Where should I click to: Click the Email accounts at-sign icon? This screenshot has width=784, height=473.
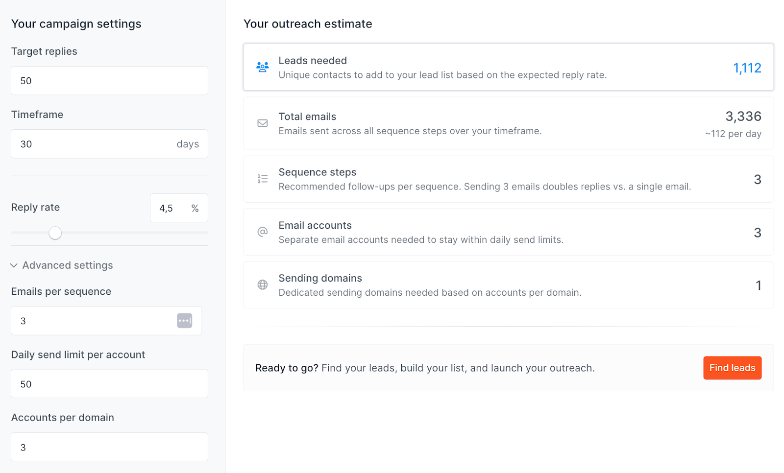(263, 232)
